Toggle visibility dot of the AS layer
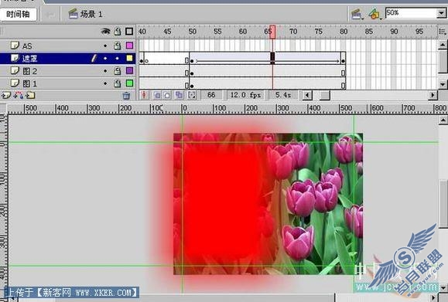Viewport: 448px width, 302px height. coord(105,46)
